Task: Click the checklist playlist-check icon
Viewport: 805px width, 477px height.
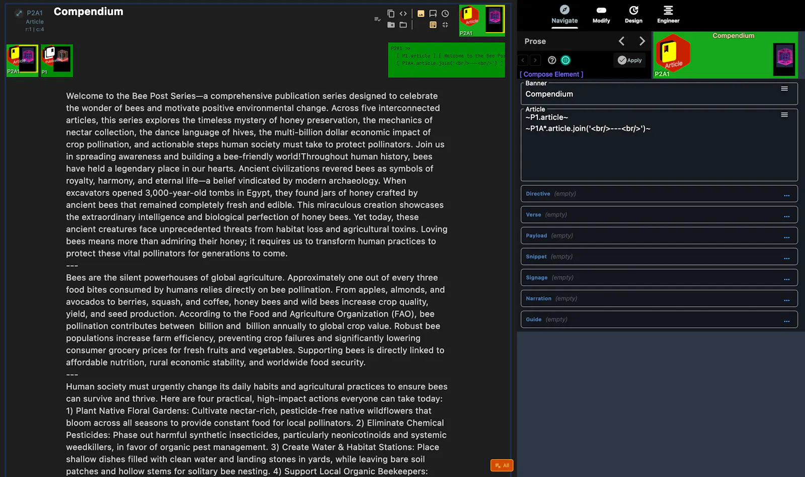Action: tap(377, 19)
